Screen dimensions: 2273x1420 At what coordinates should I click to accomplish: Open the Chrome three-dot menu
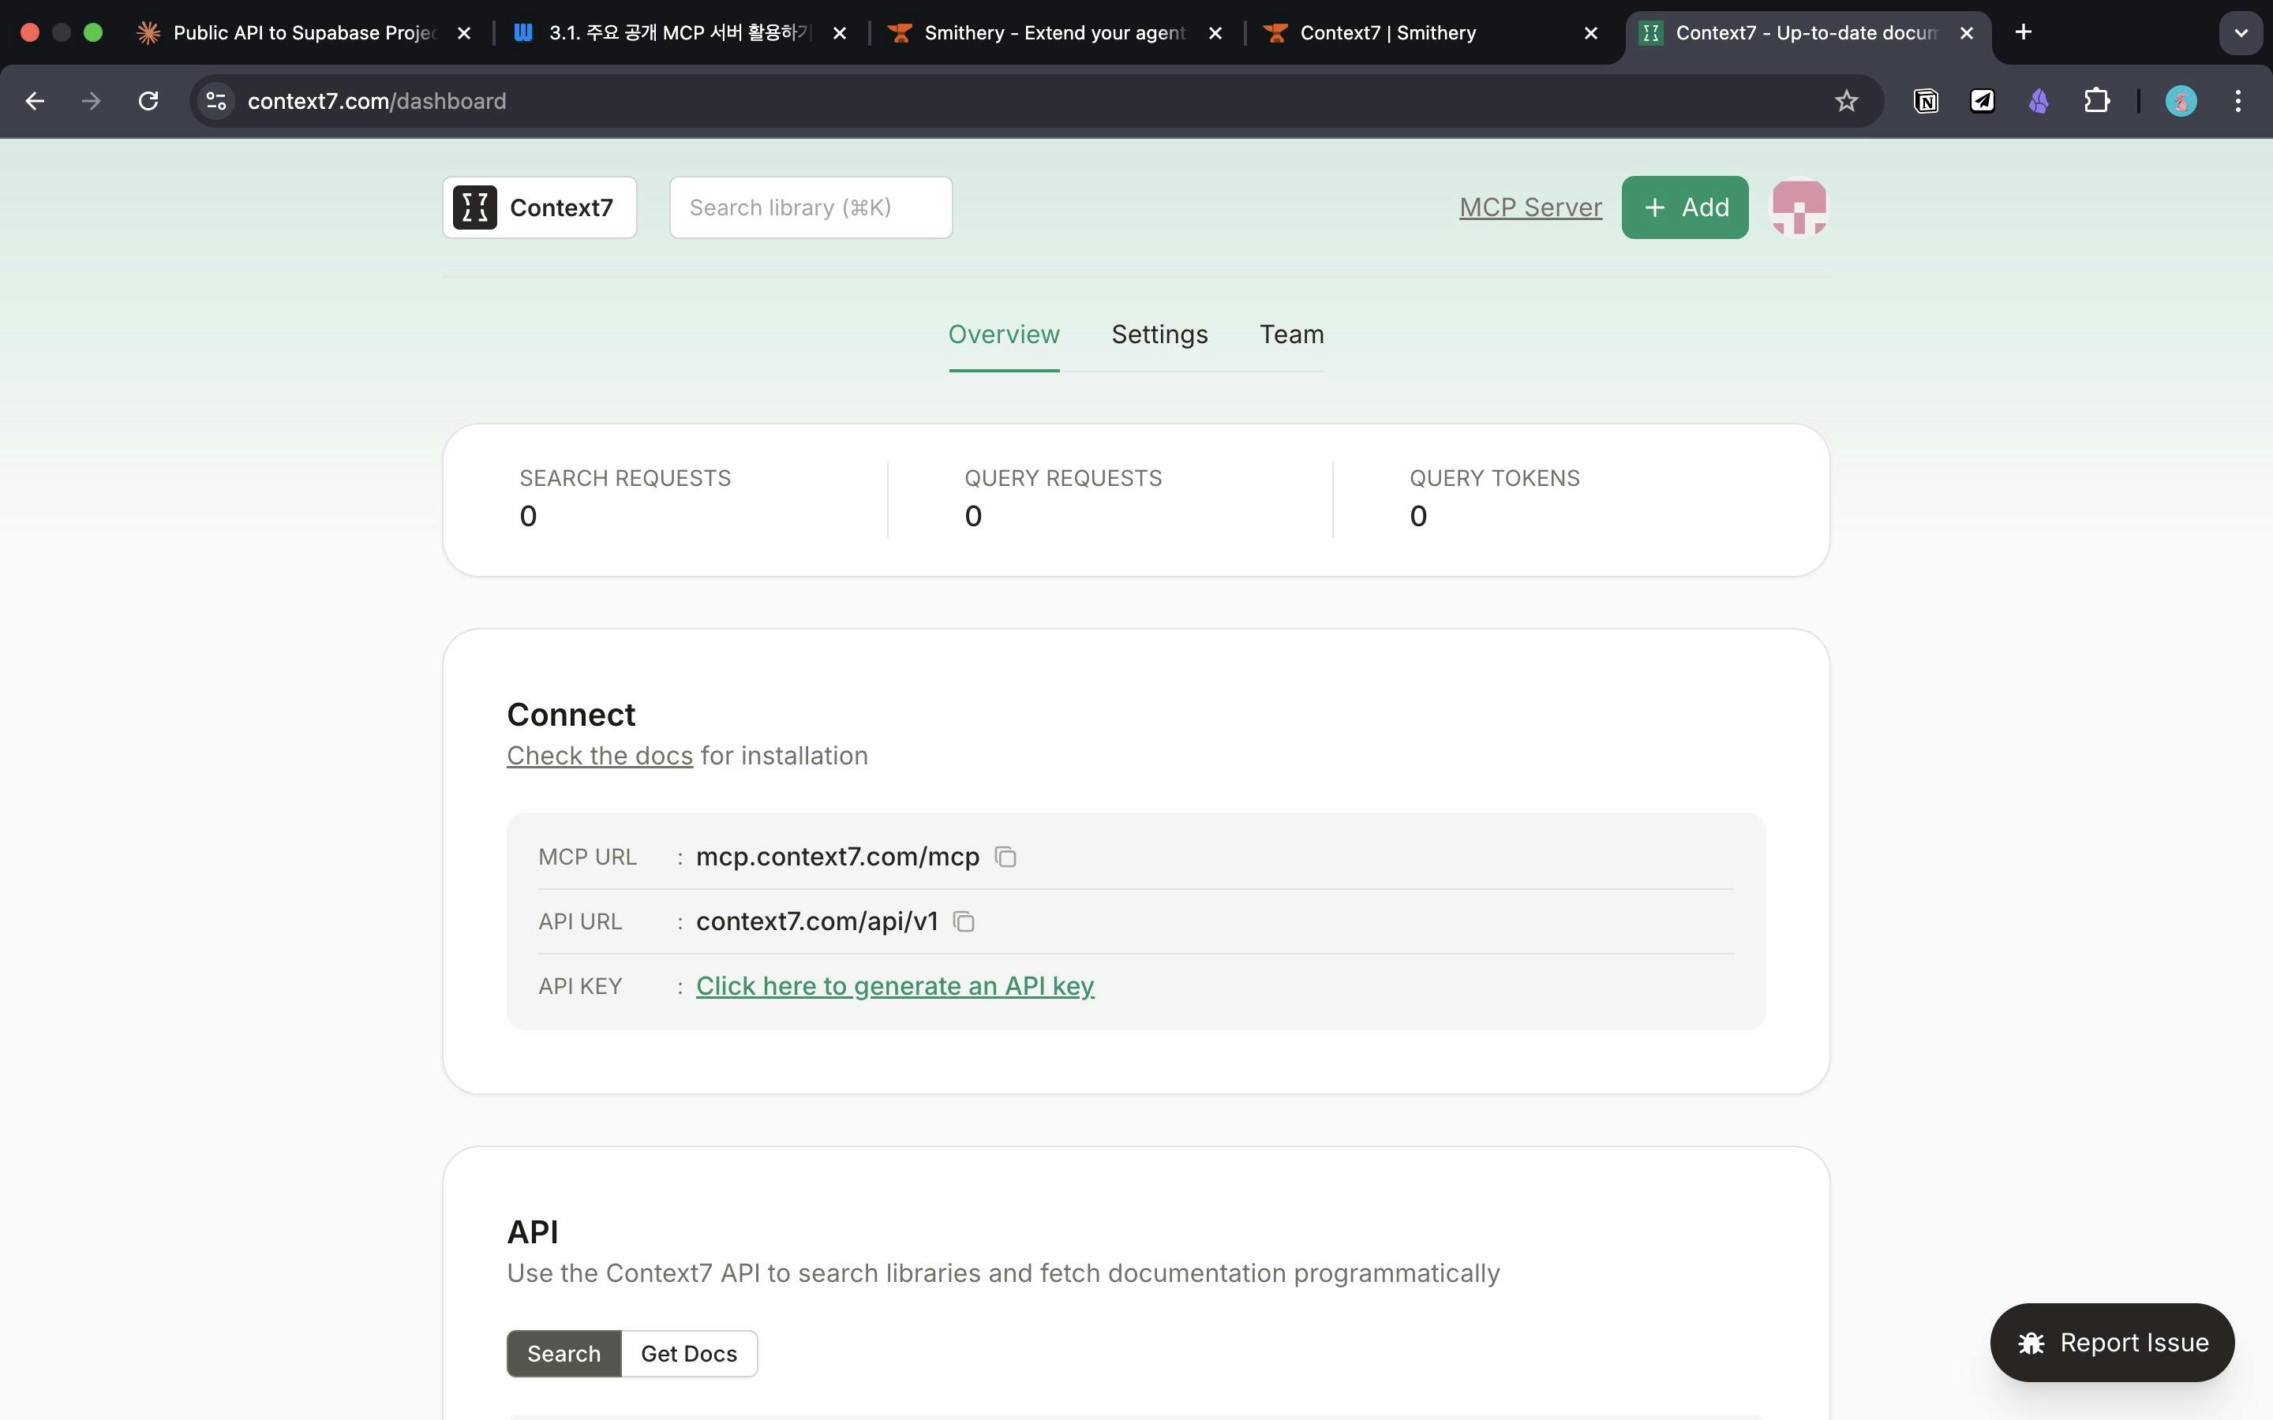point(2238,102)
